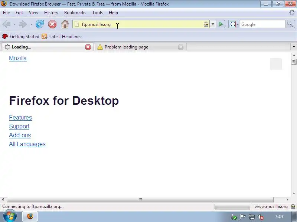Click the horizontal scrollbar left arrow

[3, 199]
